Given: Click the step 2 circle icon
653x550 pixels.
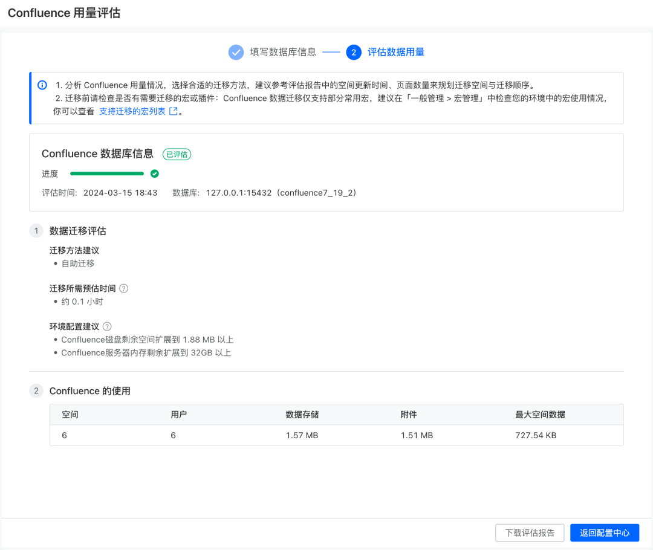Looking at the screenshot, I should click(x=354, y=52).
